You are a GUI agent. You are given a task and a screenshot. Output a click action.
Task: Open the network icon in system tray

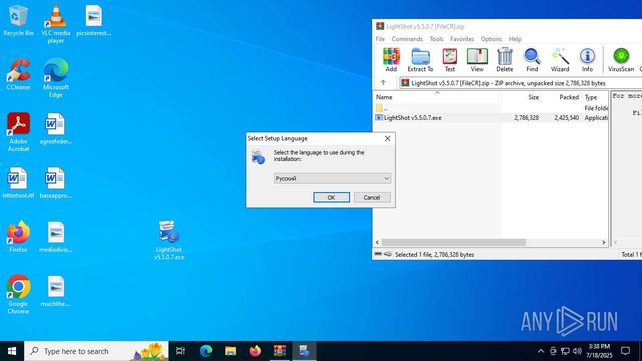[x=565, y=351]
